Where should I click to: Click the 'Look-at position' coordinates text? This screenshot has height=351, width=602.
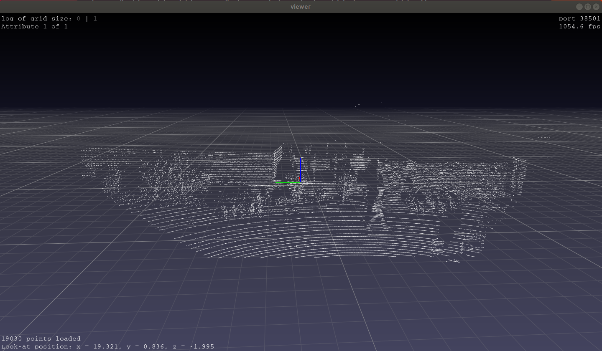107,346
